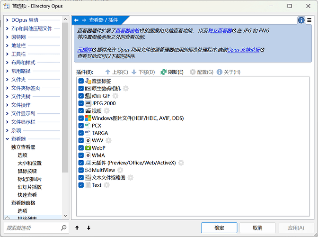Image resolution: width=318 pixels, height=237 pixels.
Task: Click the back arrow in the header
Action: [x=77, y=20]
